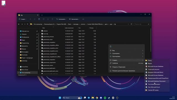Viewport: 177px width, 100px height.
Task: Click the Delete trash icon in toolbar
Action: (x=52, y=19)
